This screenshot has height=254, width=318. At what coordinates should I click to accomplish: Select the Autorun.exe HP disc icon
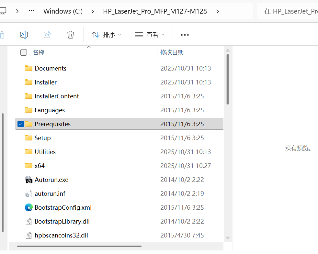28,180
